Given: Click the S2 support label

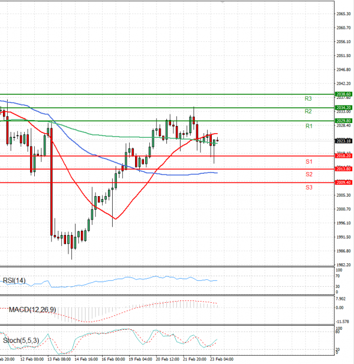Looking at the screenshot, I should [309, 174].
